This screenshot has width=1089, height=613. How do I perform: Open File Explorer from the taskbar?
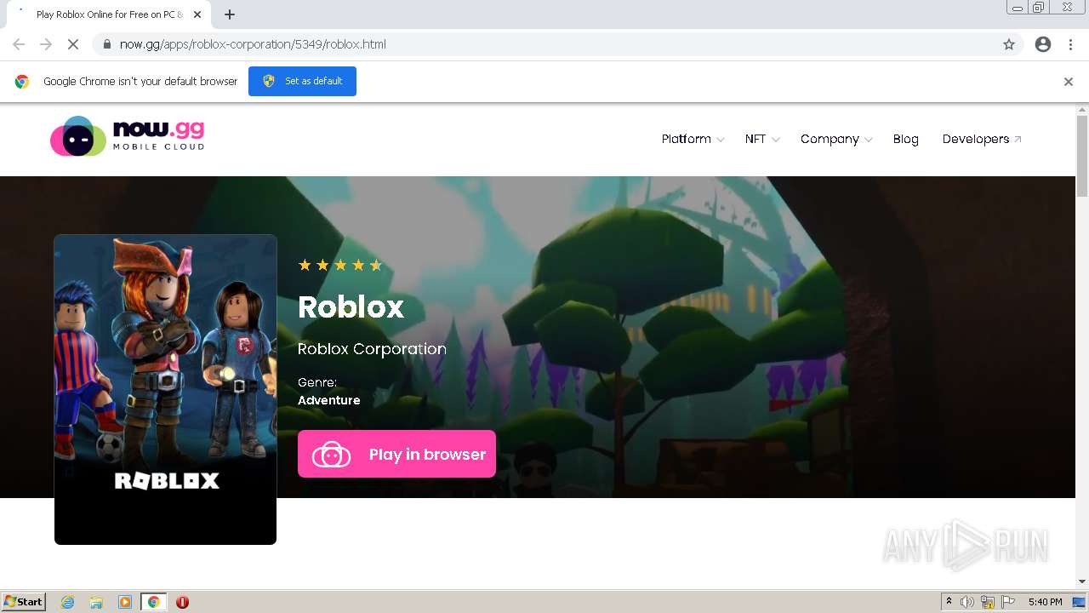click(96, 602)
